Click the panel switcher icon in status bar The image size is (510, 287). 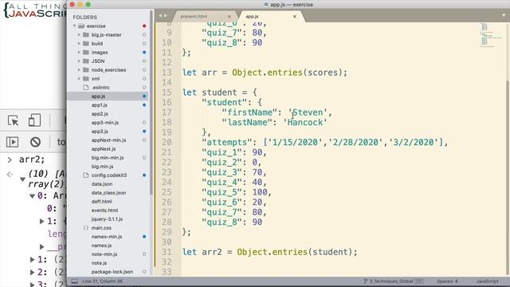(74, 281)
